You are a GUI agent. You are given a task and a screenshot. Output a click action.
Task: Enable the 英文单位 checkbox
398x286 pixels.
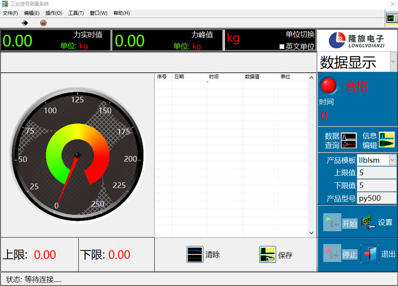coord(282,47)
